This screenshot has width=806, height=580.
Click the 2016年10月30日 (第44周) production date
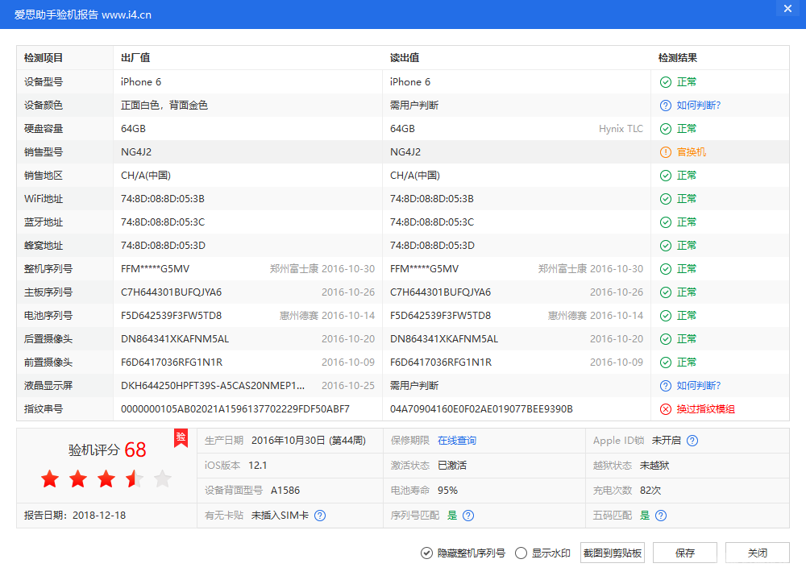click(309, 441)
